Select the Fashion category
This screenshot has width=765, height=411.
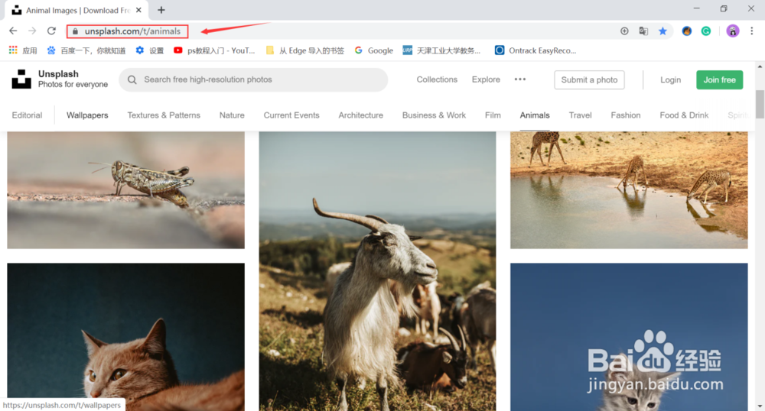626,115
